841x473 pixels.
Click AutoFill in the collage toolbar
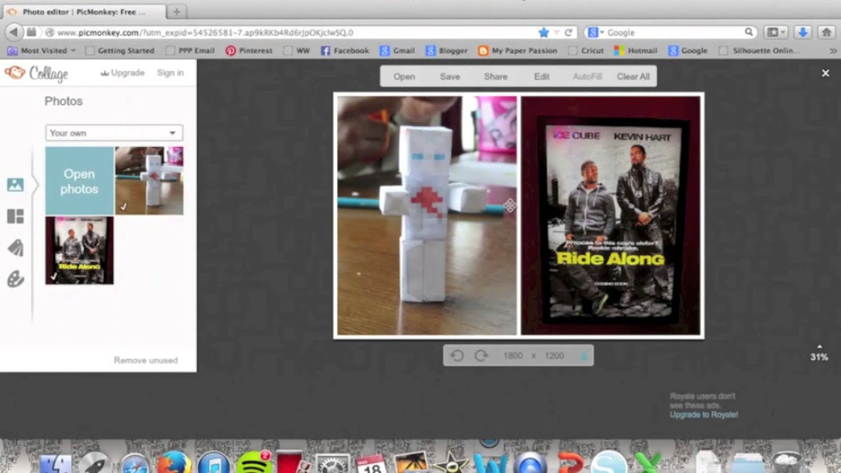tap(587, 76)
